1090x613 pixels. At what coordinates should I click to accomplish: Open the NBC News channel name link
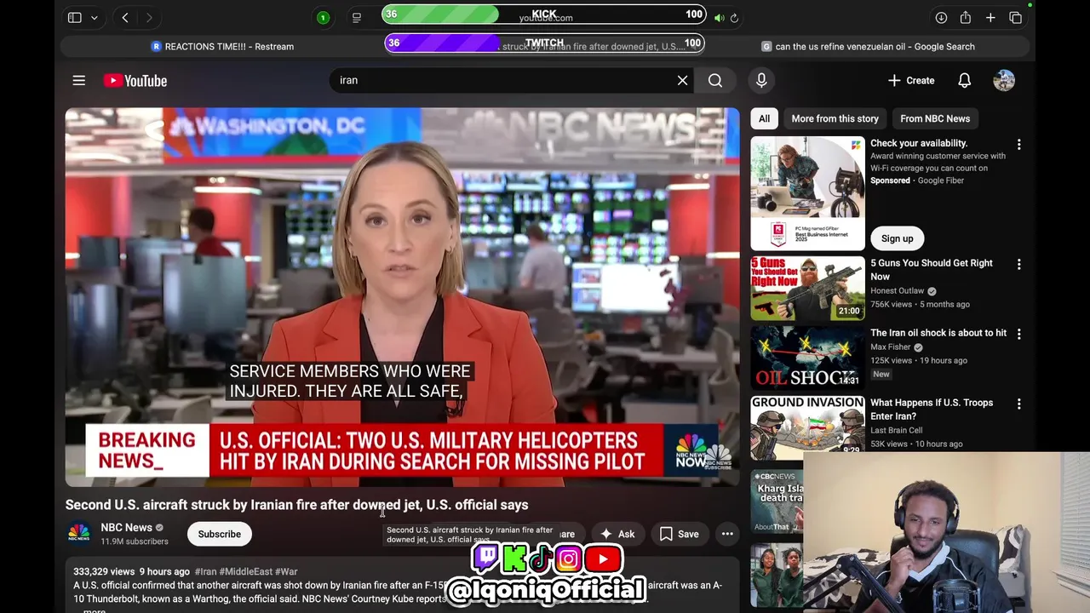coord(126,528)
